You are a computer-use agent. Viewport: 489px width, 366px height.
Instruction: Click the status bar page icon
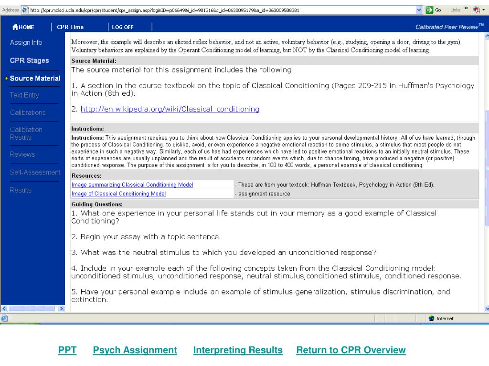click(4, 318)
